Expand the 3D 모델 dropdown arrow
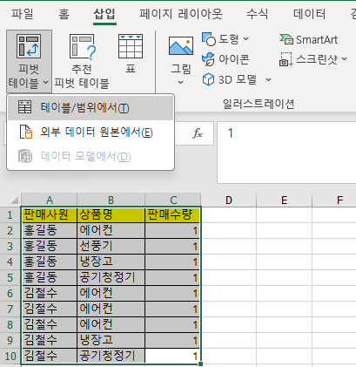Viewport: 356px width, 367px height. pos(269,79)
